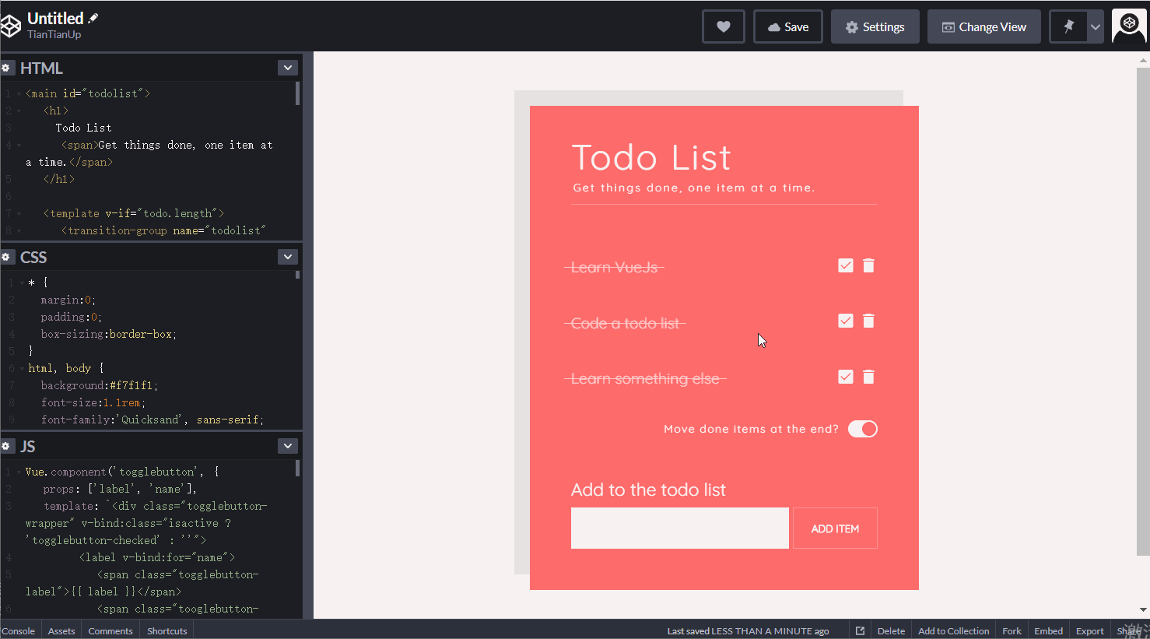1150x639 pixels.
Task: Click the CodePen logo icon
Action: click(10, 26)
